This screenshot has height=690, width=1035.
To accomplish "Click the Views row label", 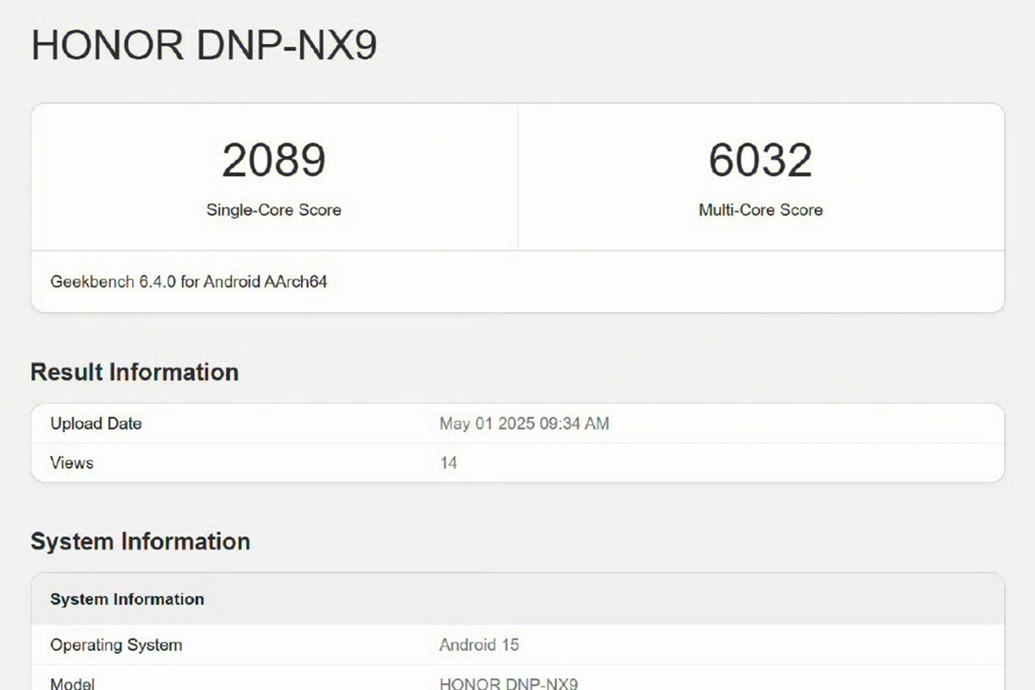I will [72, 463].
